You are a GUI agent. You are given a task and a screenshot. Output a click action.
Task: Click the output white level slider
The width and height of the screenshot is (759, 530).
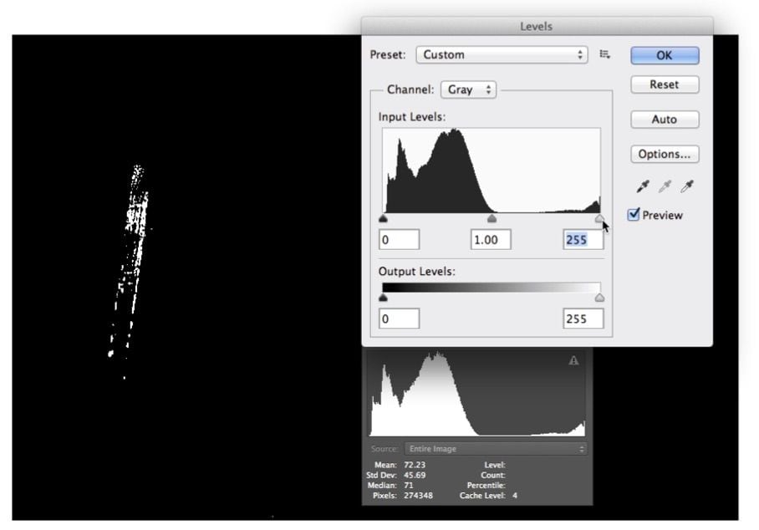(x=599, y=298)
